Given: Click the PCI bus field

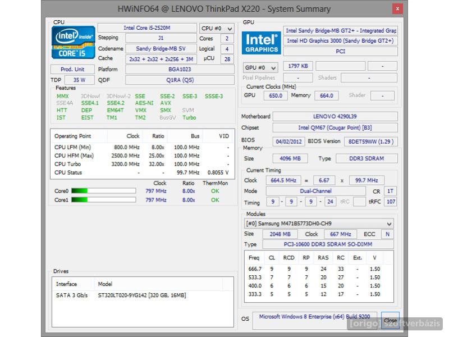Looking at the screenshot, I should 341,52.
